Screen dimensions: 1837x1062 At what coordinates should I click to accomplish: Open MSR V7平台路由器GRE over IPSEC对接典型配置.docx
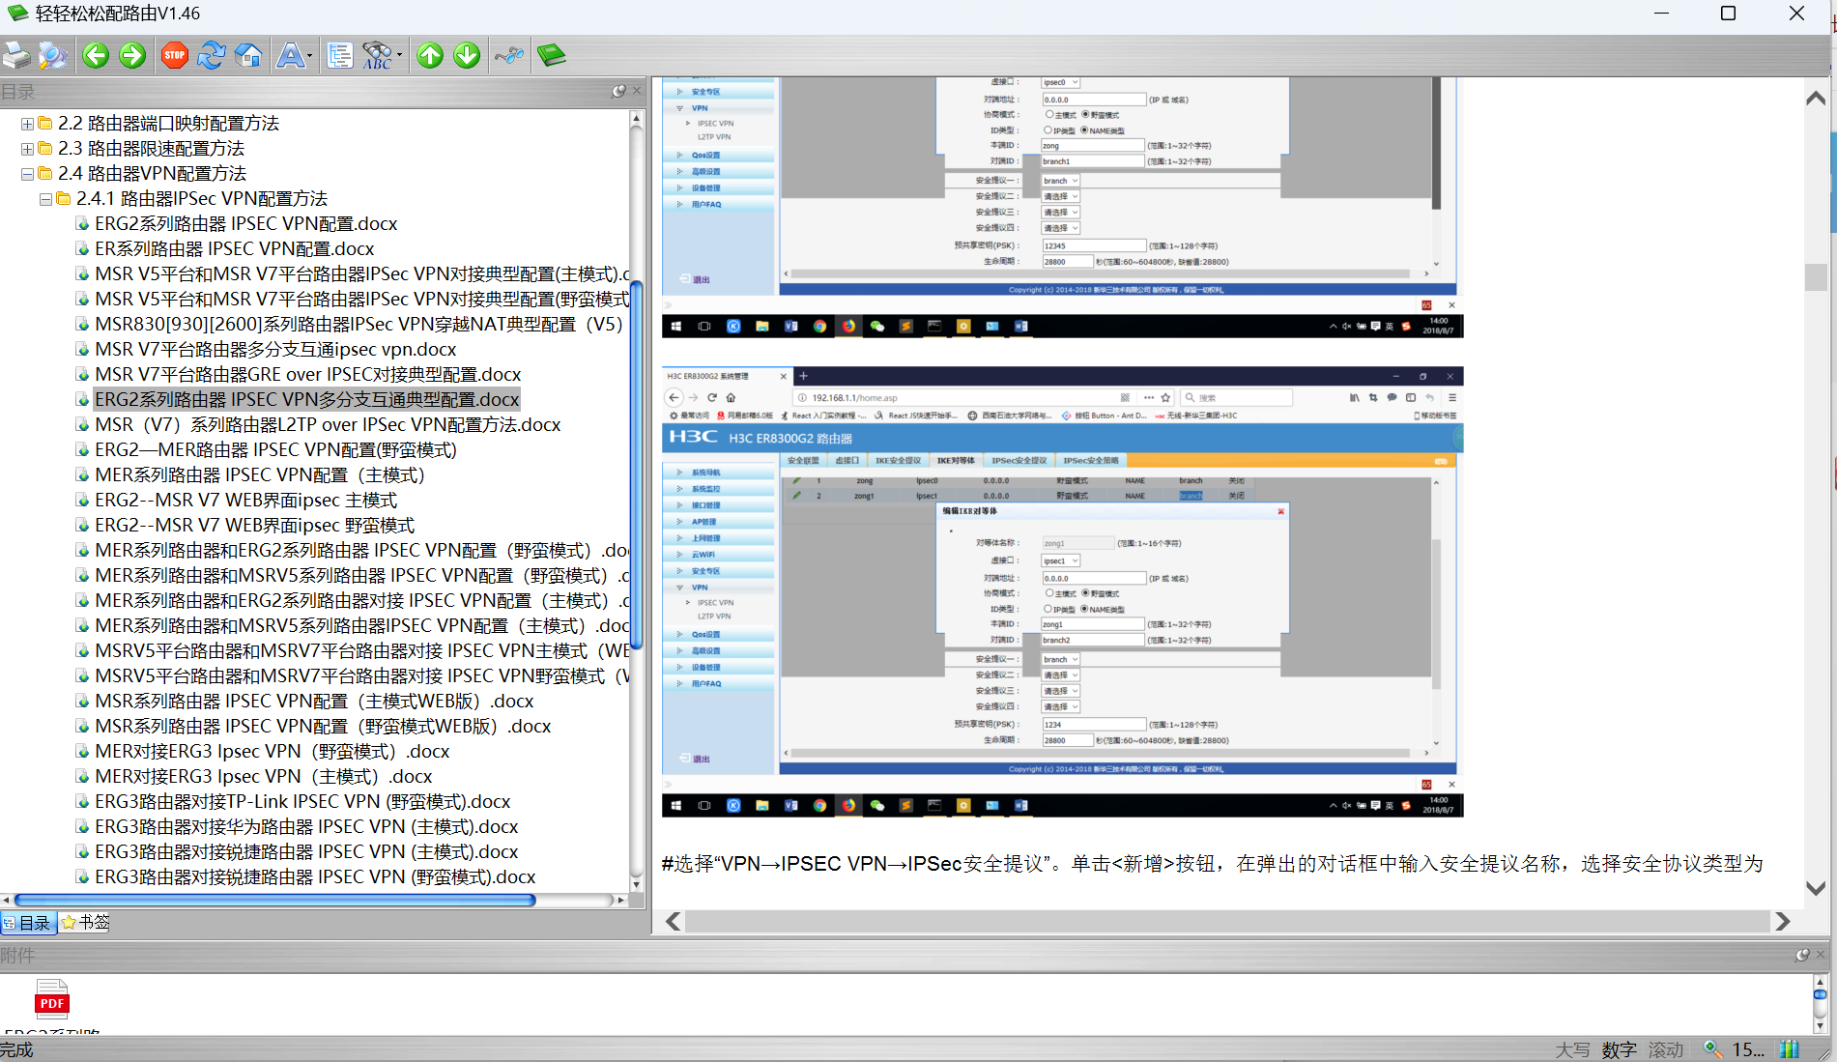[x=307, y=375]
